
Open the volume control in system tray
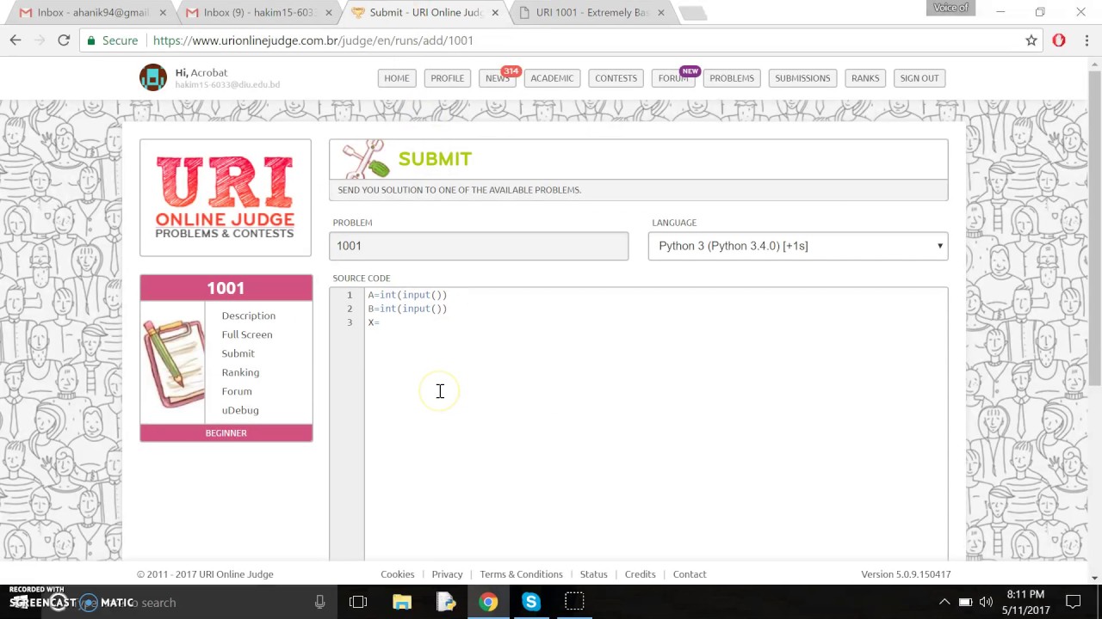(x=986, y=603)
